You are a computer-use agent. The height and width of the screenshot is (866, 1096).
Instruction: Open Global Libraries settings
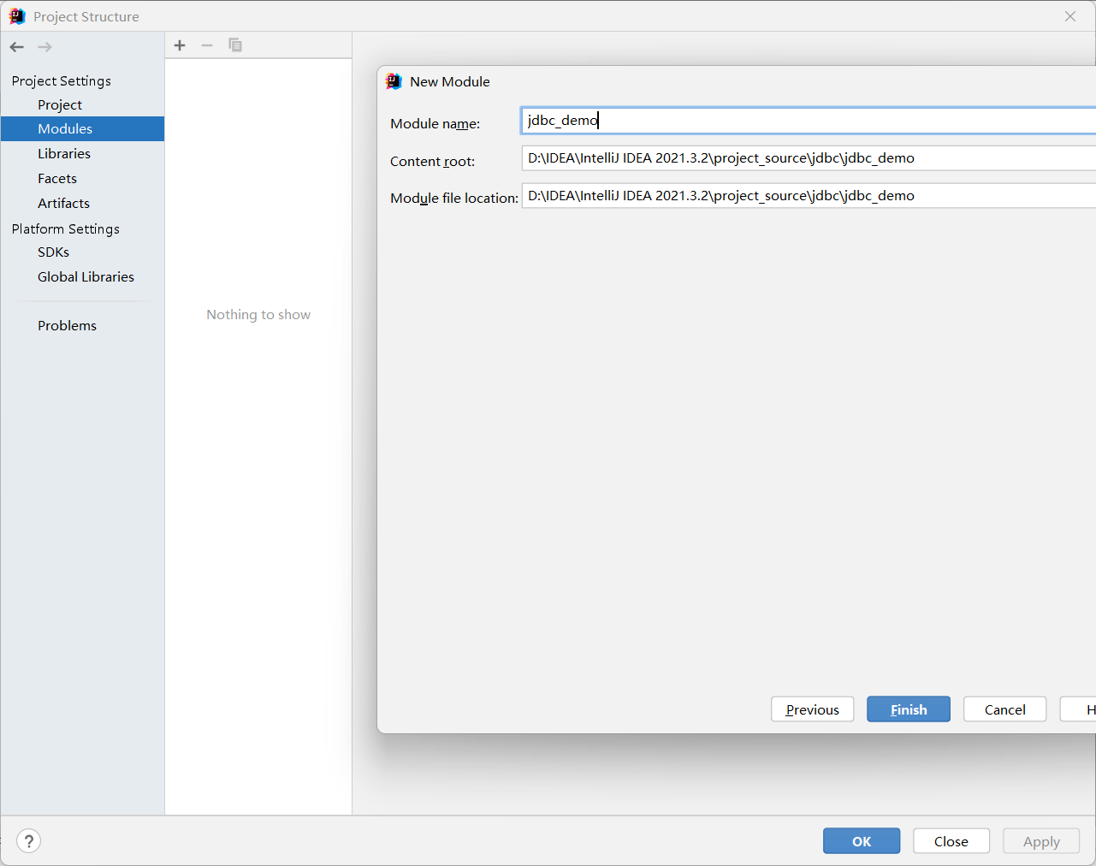(86, 276)
